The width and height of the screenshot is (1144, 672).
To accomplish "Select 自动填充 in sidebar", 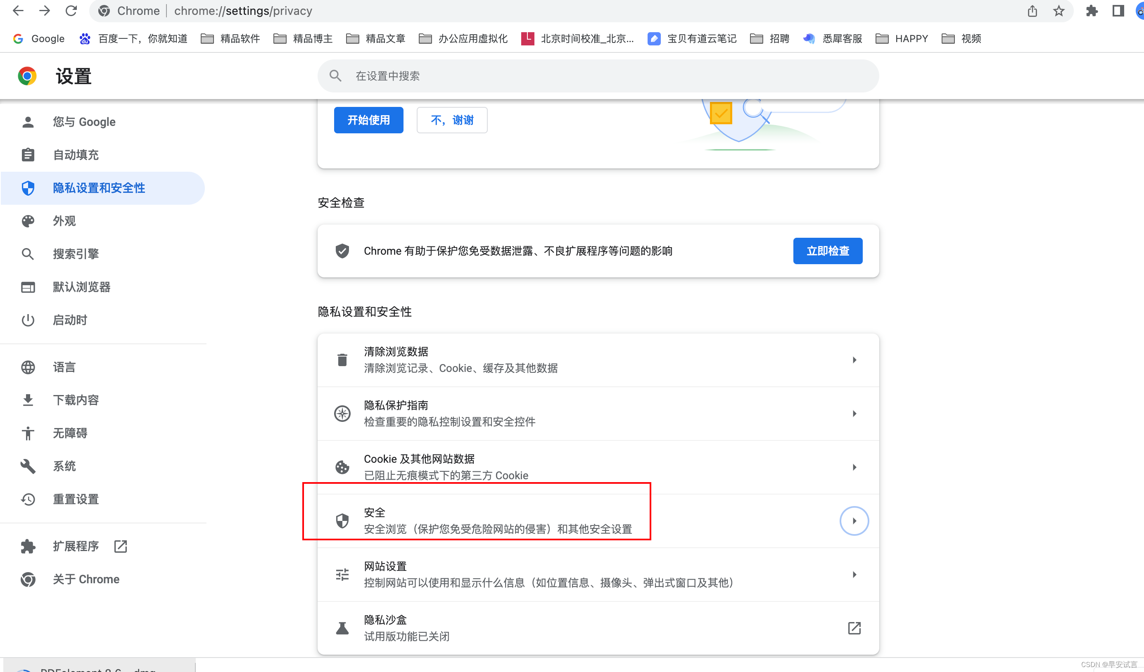I will point(75,155).
